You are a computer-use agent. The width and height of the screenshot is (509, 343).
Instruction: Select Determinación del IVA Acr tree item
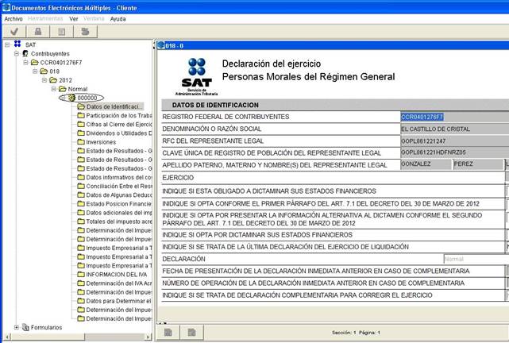[119, 283]
